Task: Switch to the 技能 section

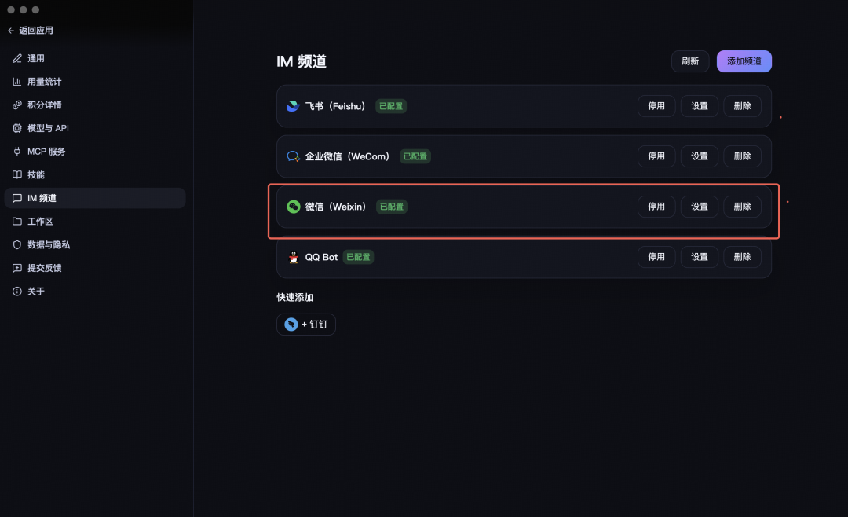Action: click(36, 174)
